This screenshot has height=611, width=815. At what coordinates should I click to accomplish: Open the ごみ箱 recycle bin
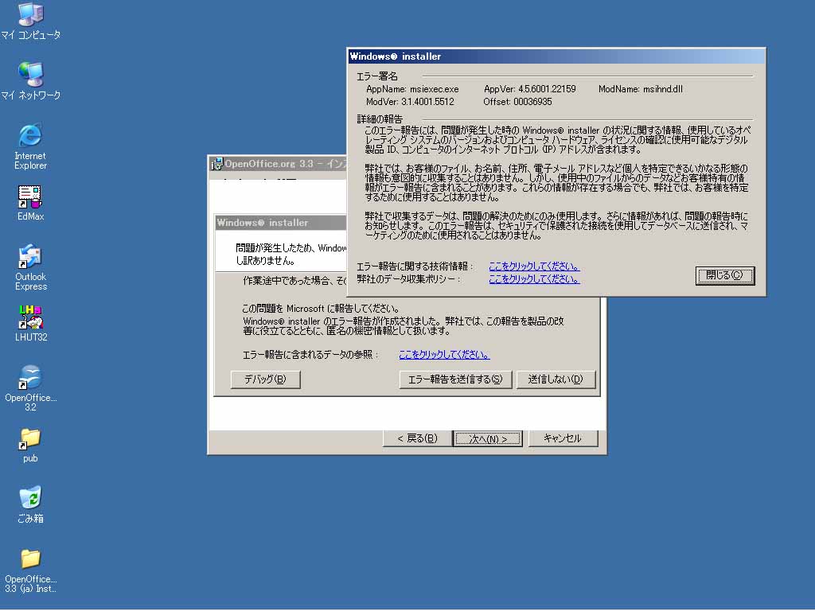[x=30, y=499]
